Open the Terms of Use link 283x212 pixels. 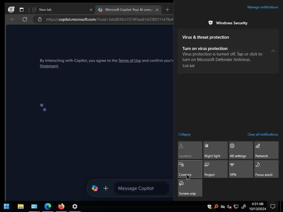(x=129, y=60)
